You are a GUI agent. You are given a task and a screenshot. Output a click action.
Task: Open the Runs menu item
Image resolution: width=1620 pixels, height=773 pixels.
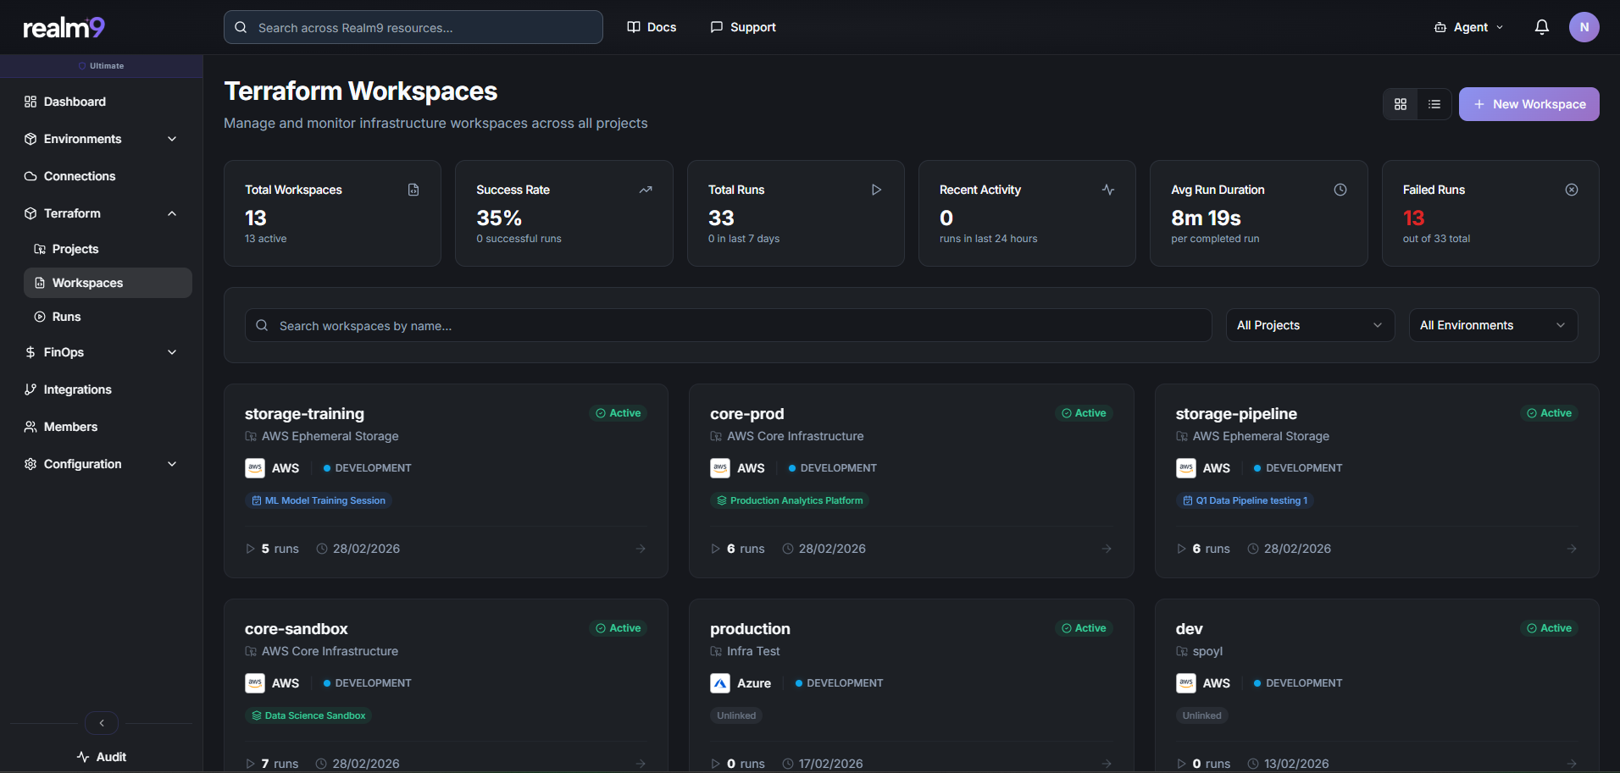[x=65, y=316]
